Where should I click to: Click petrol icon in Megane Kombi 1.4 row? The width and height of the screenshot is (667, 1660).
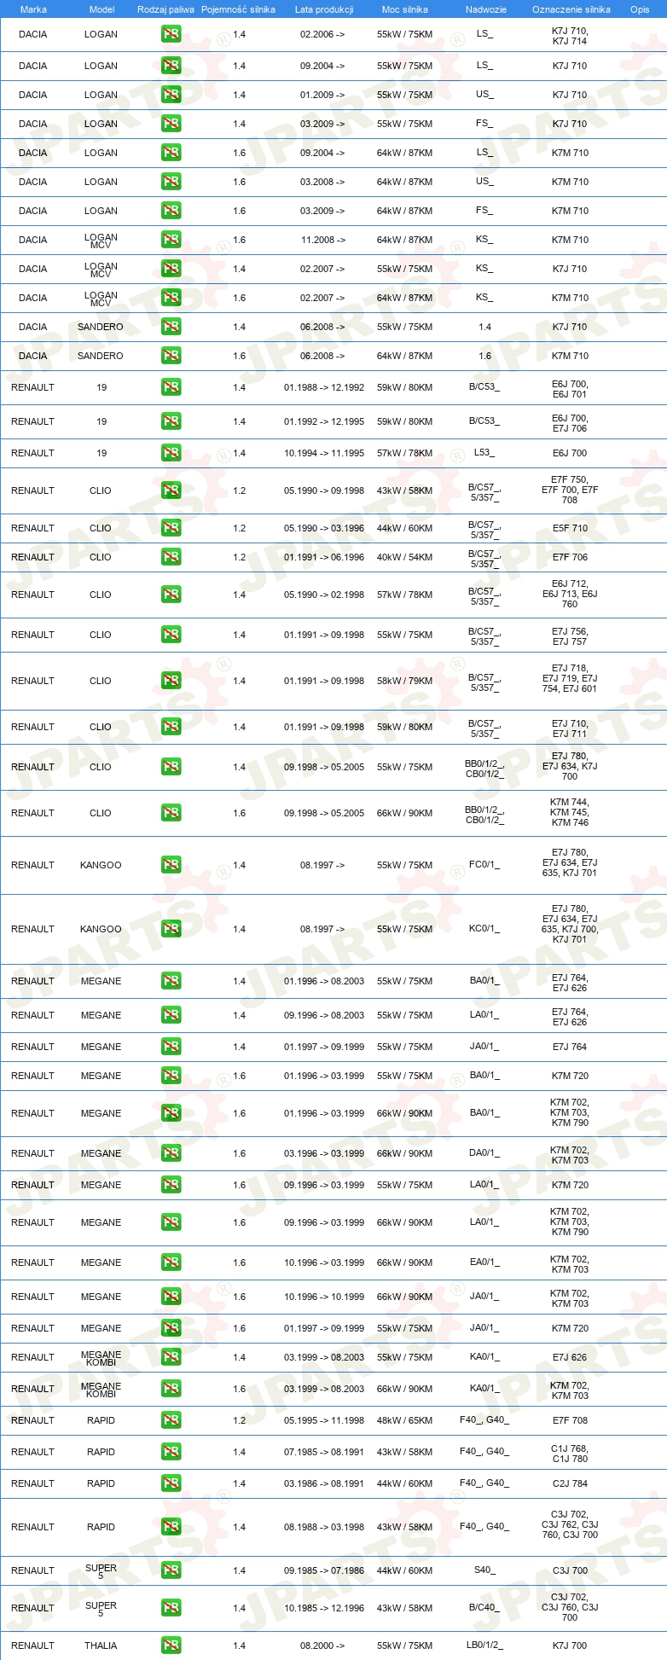tap(171, 1357)
